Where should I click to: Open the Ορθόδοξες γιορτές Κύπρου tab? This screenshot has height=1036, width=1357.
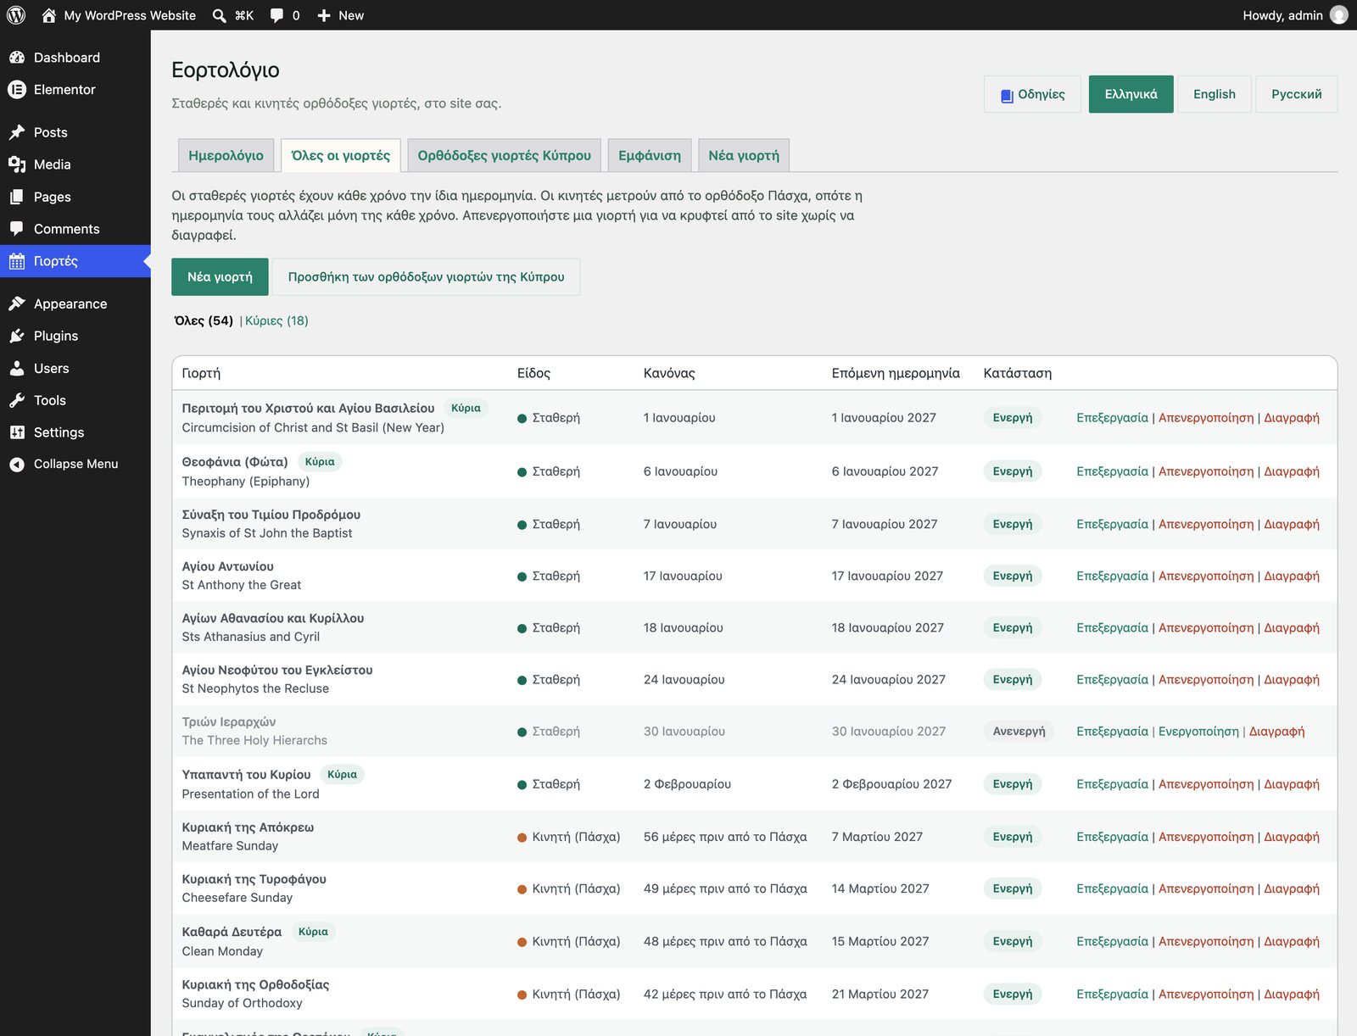(505, 155)
